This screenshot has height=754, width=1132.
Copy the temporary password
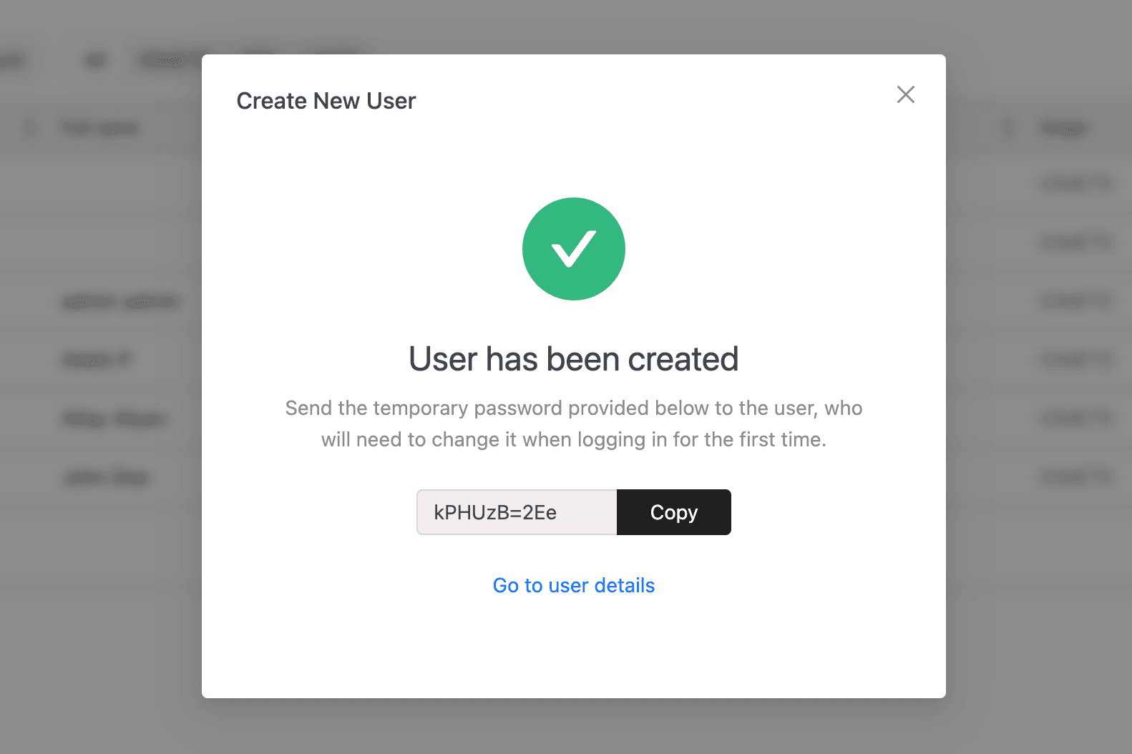[x=673, y=512]
